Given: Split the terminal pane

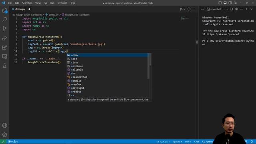Looking at the screenshot, I should [231, 9].
